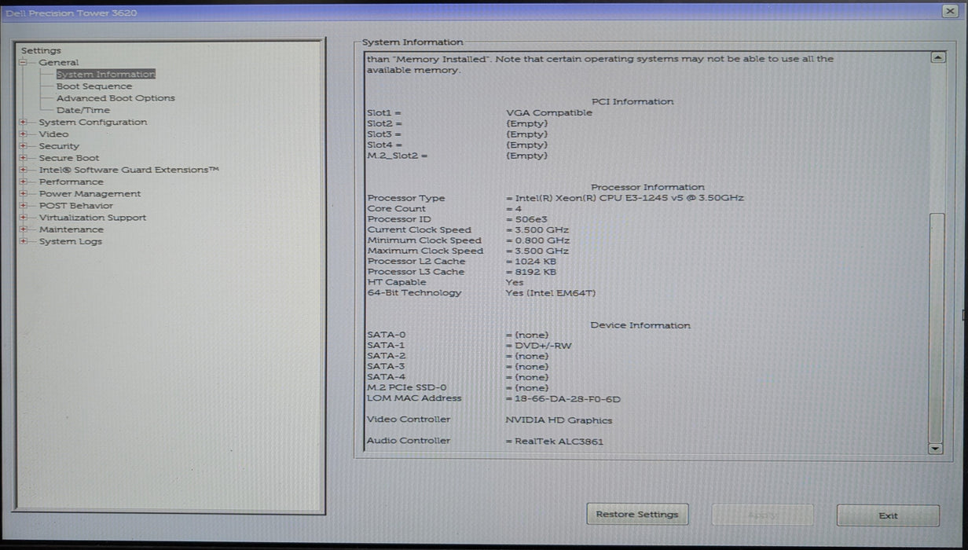Click the 'Core Count' label

coord(397,209)
